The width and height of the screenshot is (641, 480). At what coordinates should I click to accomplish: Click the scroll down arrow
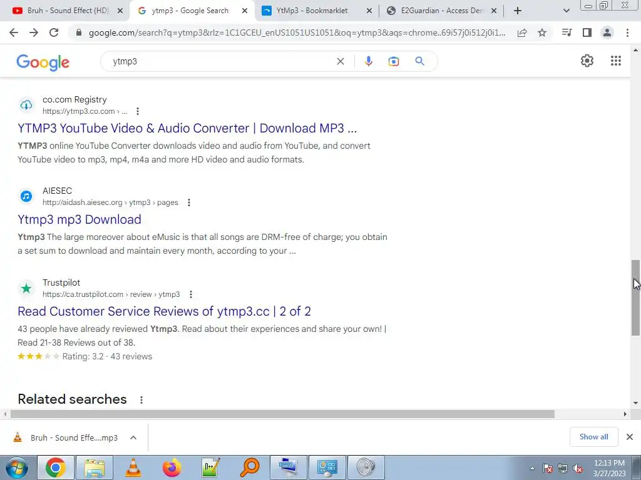coord(636,403)
